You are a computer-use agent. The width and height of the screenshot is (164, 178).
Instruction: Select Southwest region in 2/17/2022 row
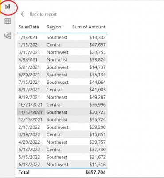point(58,127)
